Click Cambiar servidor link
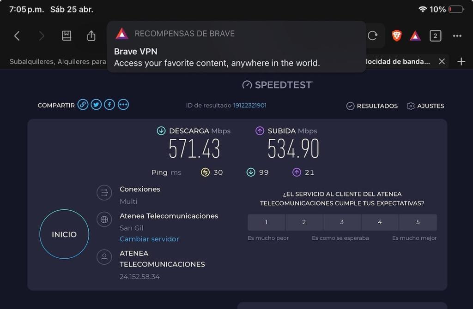The height and width of the screenshot is (309, 473). (149, 239)
